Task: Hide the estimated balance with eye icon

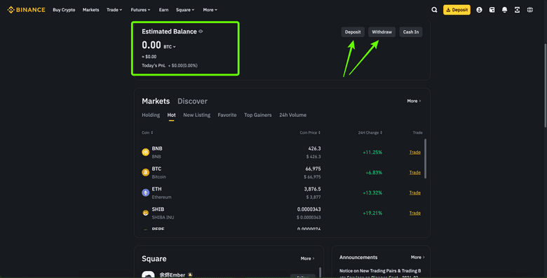Action: (x=201, y=32)
